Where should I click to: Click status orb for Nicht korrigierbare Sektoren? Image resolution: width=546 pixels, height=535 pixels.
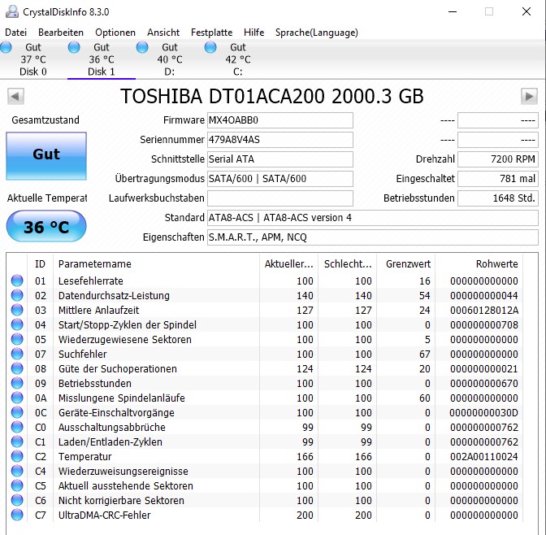pyautogui.click(x=17, y=500)
